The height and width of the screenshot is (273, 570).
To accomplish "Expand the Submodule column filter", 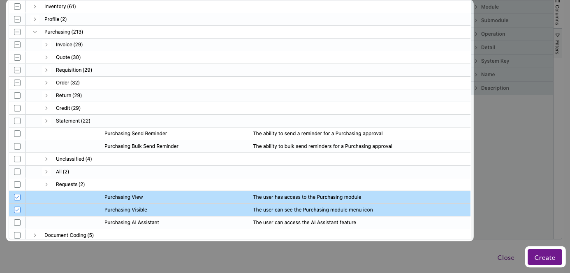I will click(475, 20).
